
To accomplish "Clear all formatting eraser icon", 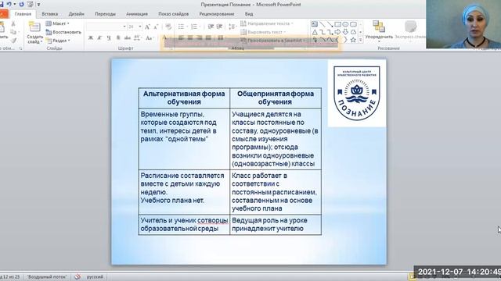I will click(x=168, y=27).
